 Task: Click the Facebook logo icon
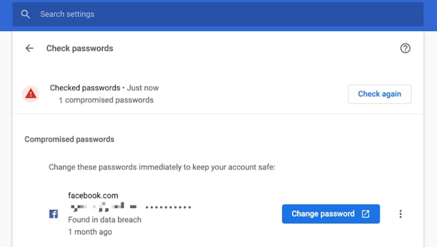(x=54, y=214)
